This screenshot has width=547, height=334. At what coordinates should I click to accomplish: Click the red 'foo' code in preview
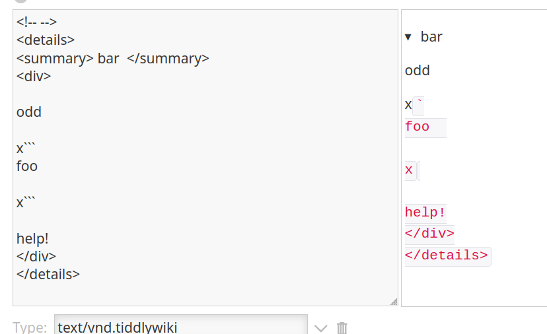(417, 127)
